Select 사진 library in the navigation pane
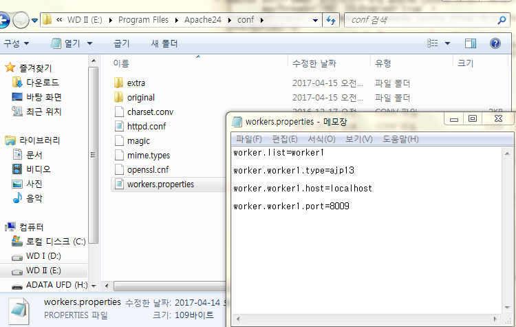This screenshot has width=516, height=327. [34, 183]
